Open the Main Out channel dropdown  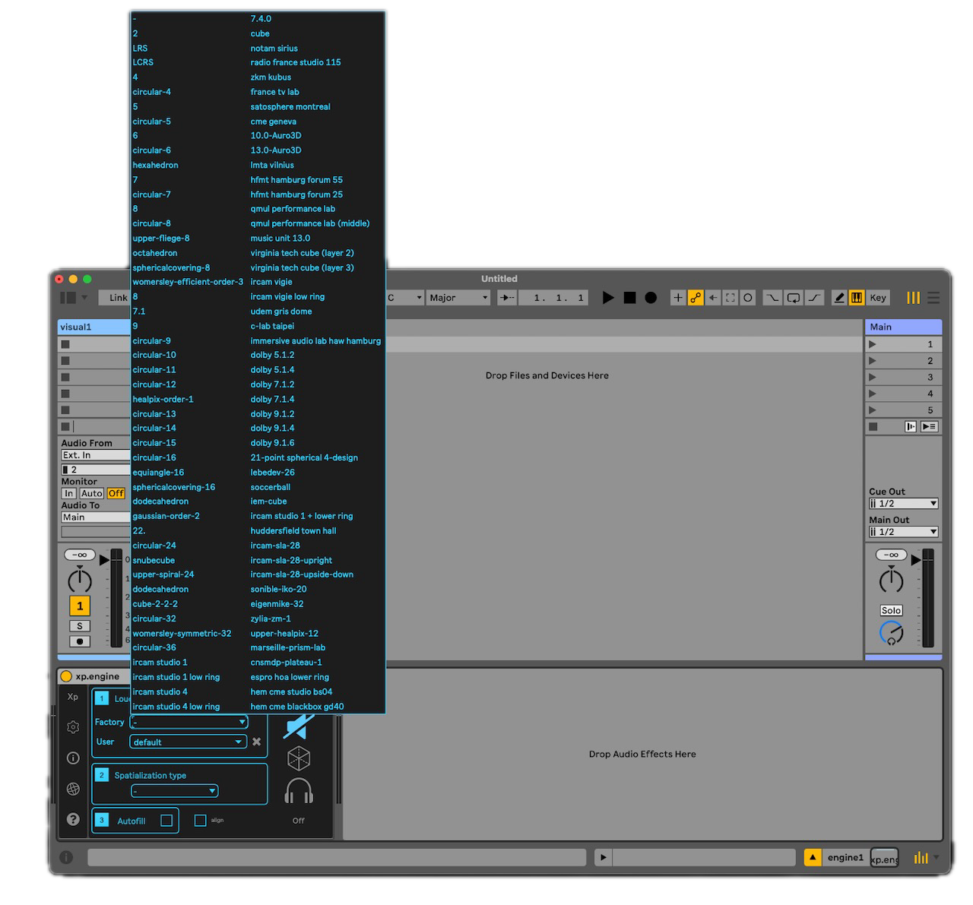(x=903, y=532)
